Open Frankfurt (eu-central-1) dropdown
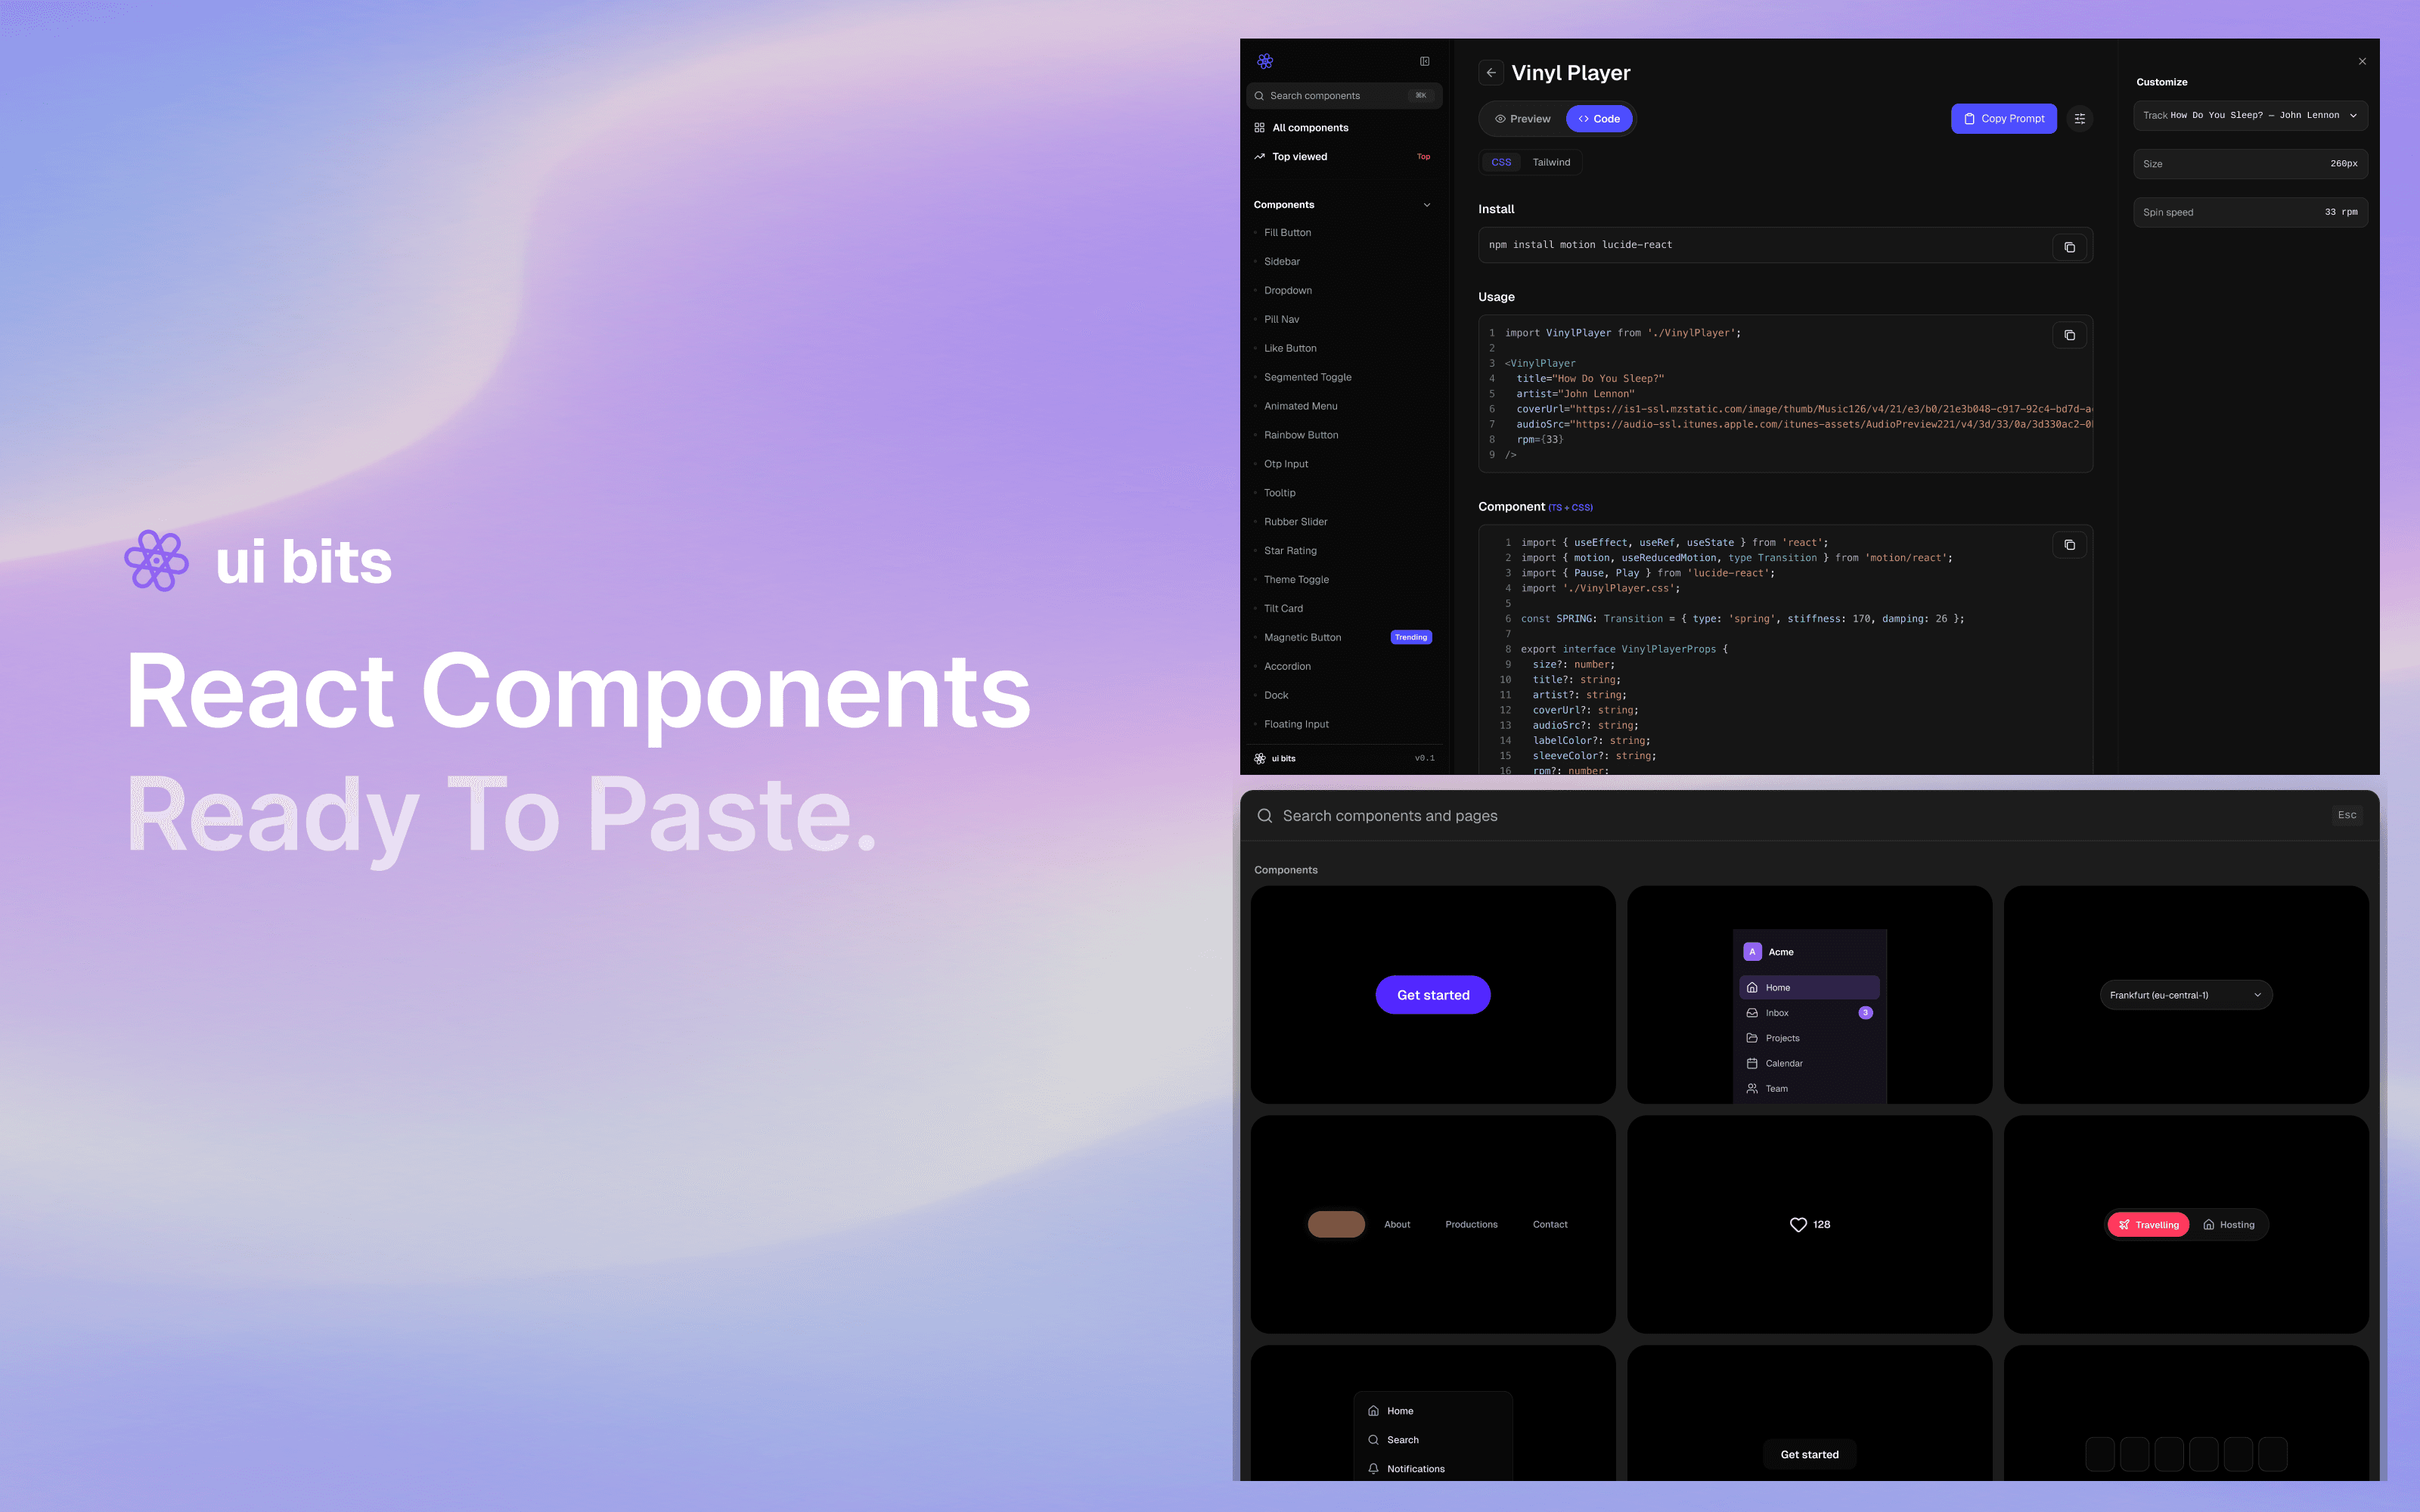2420x1512 pixels. tap(2185, 995)
